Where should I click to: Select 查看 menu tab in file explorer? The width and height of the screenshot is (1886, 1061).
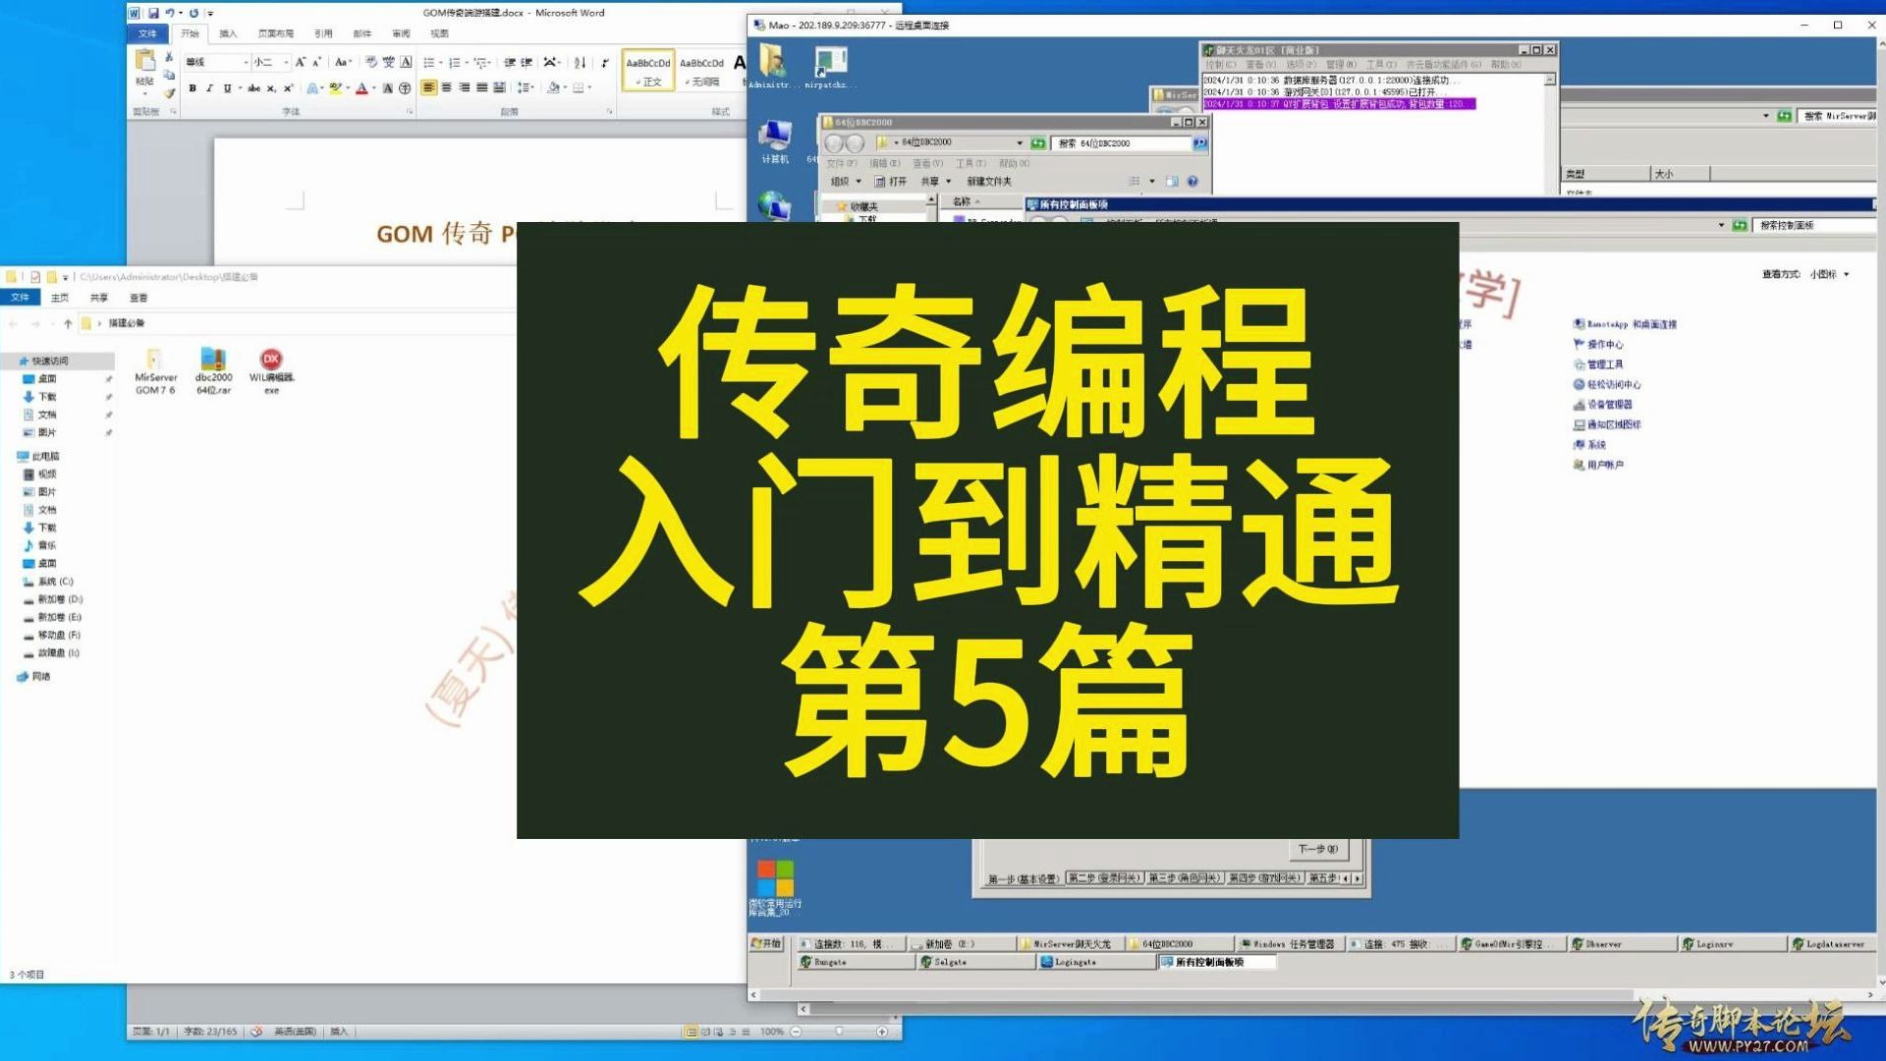point(138,297)
